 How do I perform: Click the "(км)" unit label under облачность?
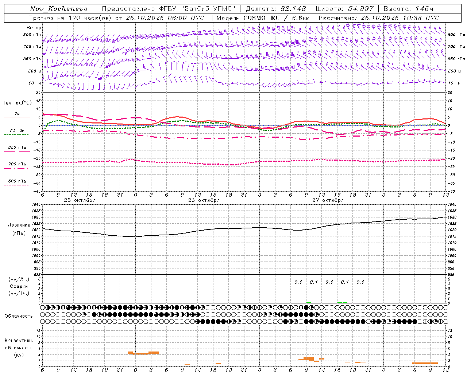[x=19, y=355]
